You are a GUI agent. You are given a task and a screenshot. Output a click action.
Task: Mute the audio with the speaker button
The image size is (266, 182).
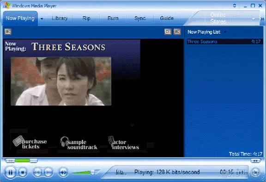click(63, 172)
